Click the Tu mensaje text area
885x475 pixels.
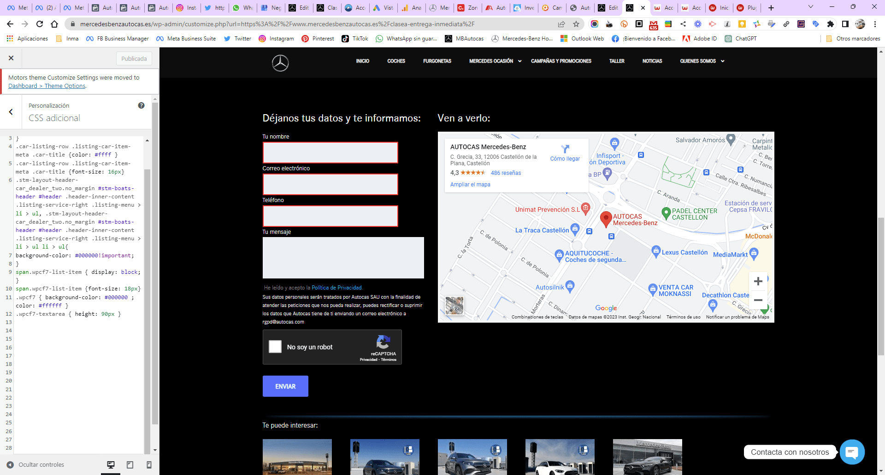(x=343, y=258)
